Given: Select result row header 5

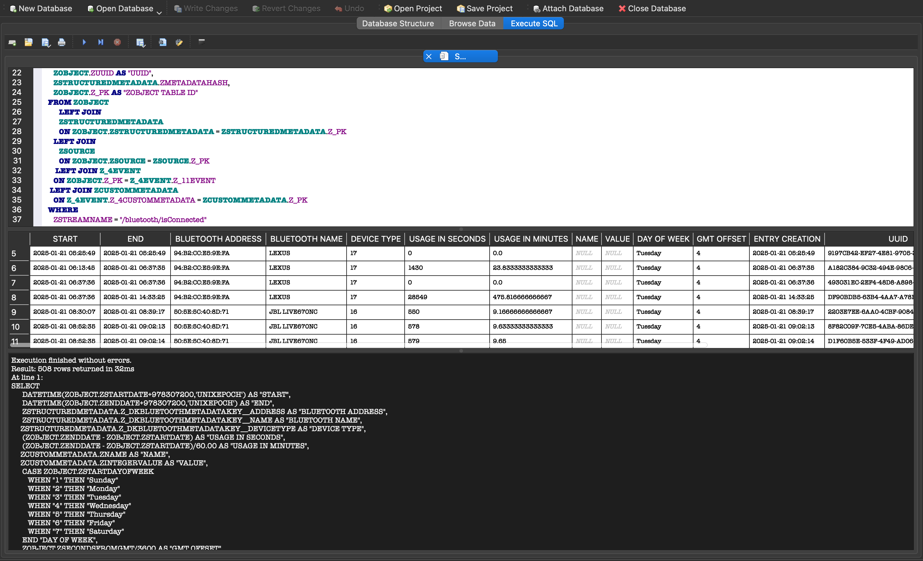Looking at the screenshot, I should pyautogui.click(x=19, y=254).
